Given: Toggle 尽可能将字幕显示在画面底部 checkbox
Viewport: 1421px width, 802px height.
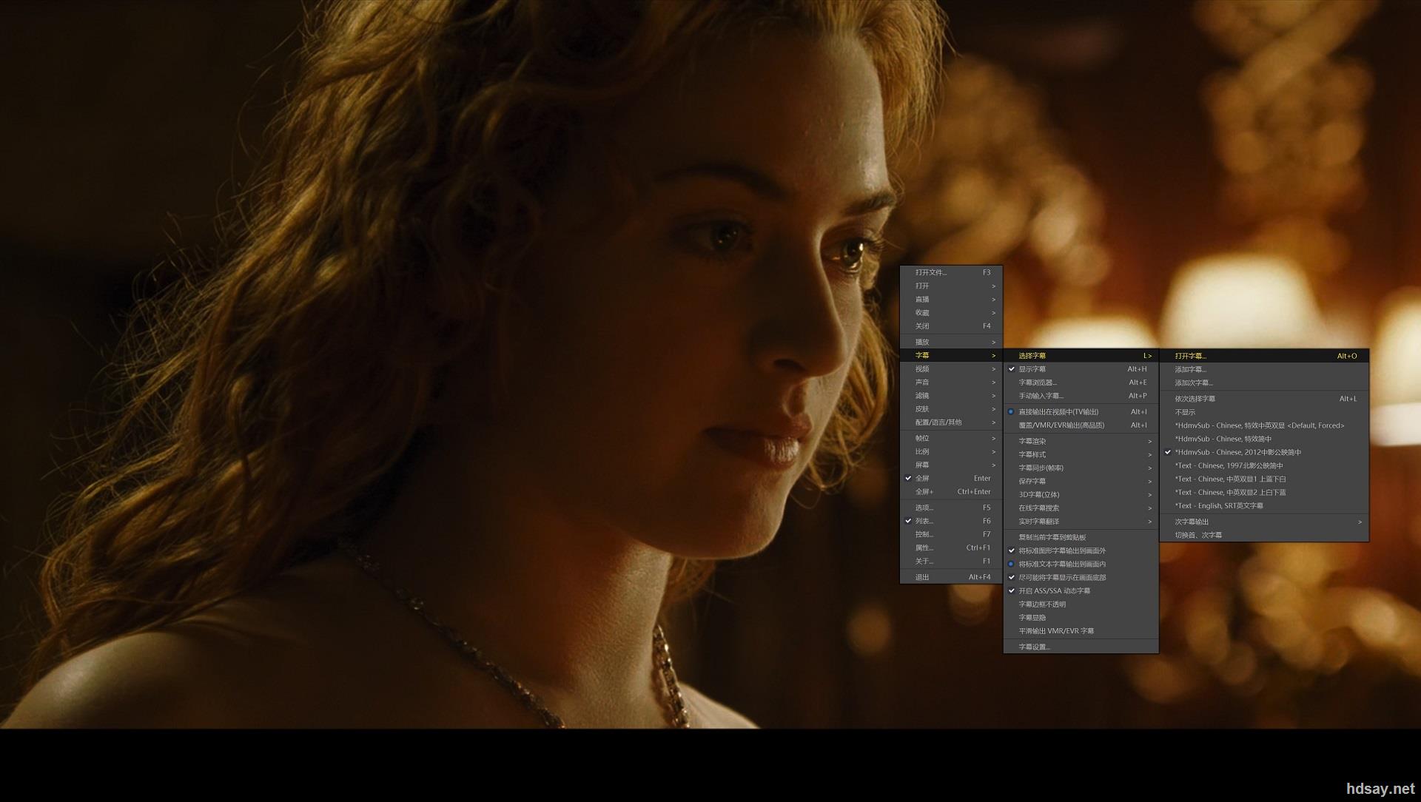Looking at the screenshot, I should point(1081,577).
